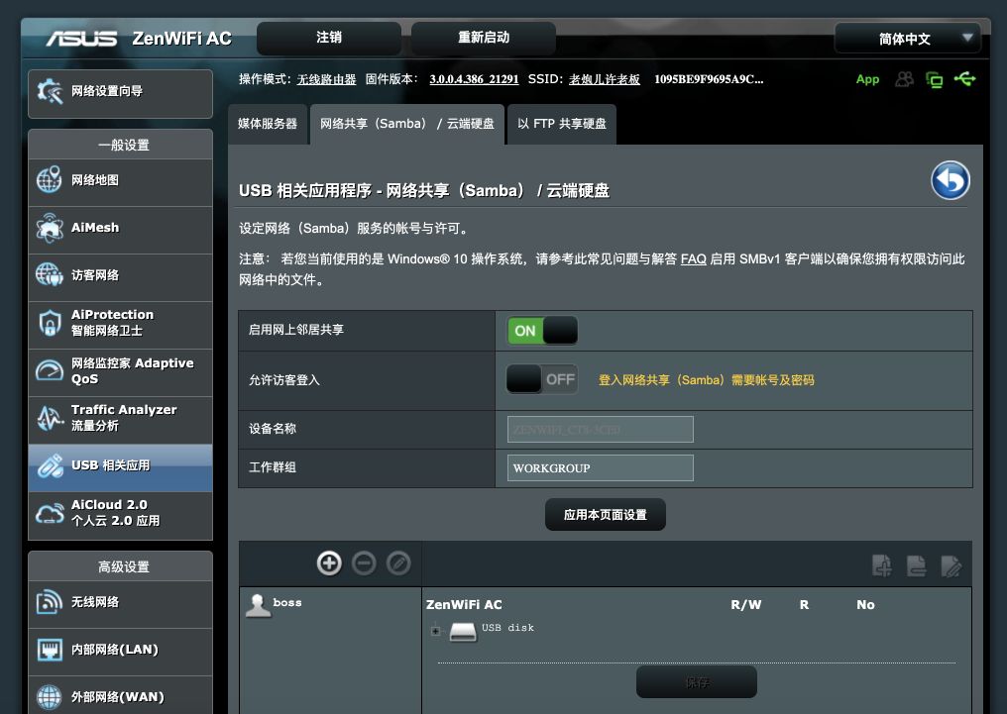Select the 网络共享 (Samba) / 云端硬盘 tab
The image size is (1007, 714).
(407, 124)
